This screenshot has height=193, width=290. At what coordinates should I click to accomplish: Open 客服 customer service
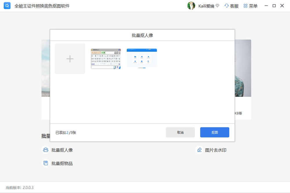(x=231, y=6)
